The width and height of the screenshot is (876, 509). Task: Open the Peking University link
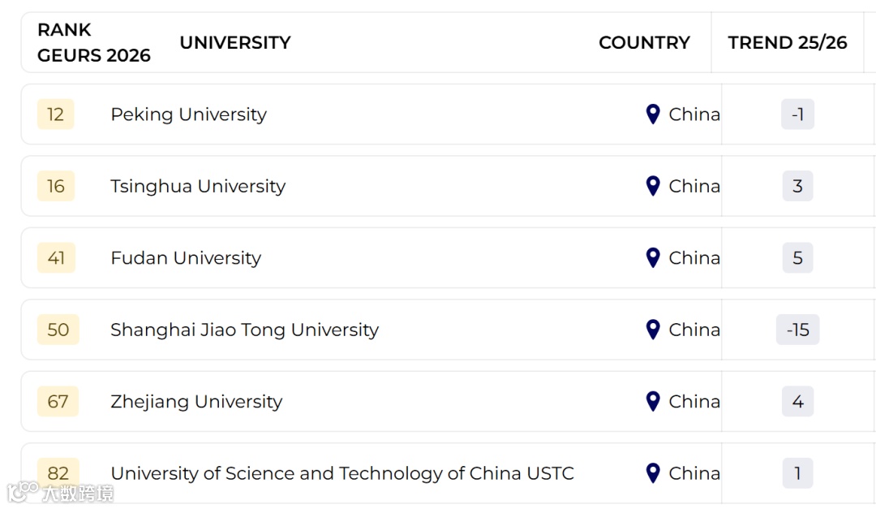click(x=189, y=114)
